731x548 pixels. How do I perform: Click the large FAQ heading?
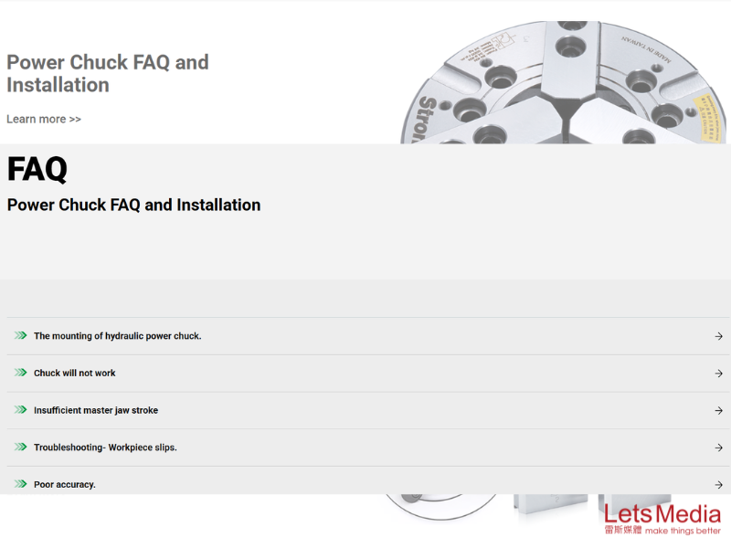click(x=37, y=169)
